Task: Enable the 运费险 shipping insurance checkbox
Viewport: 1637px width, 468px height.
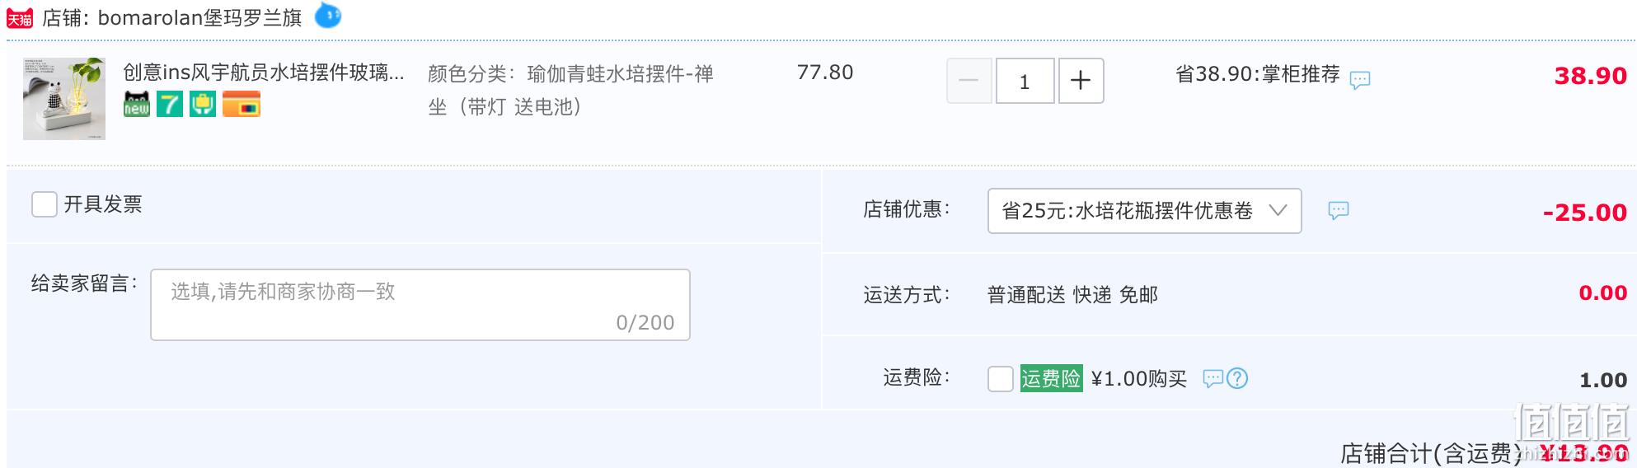Action: pyautogui.click(x=1001, y=379)
